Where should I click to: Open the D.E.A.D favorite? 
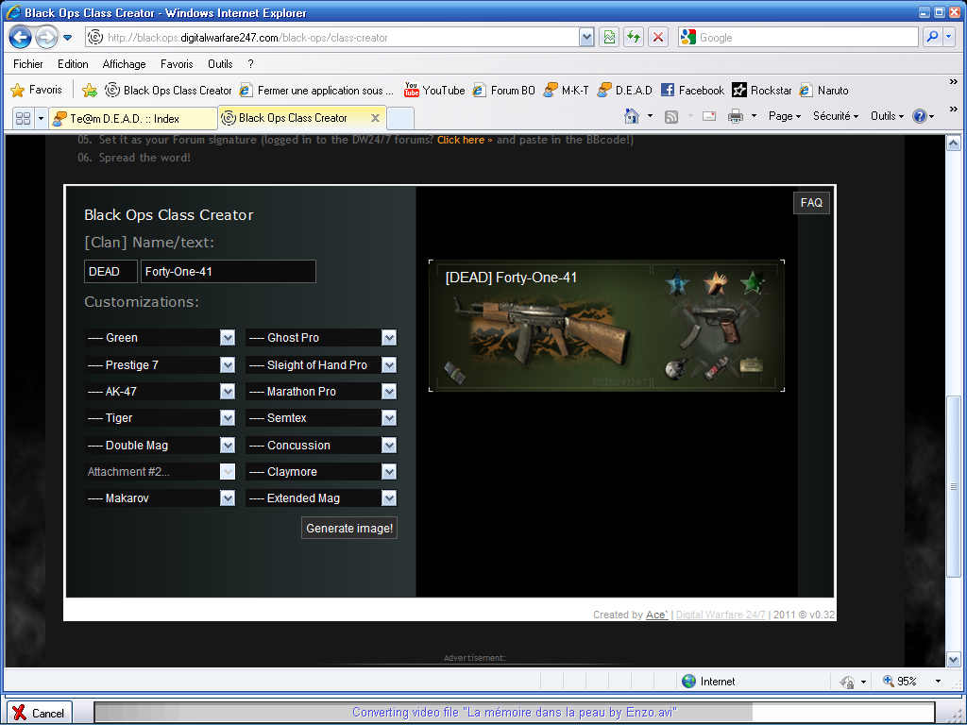(625, 90)
